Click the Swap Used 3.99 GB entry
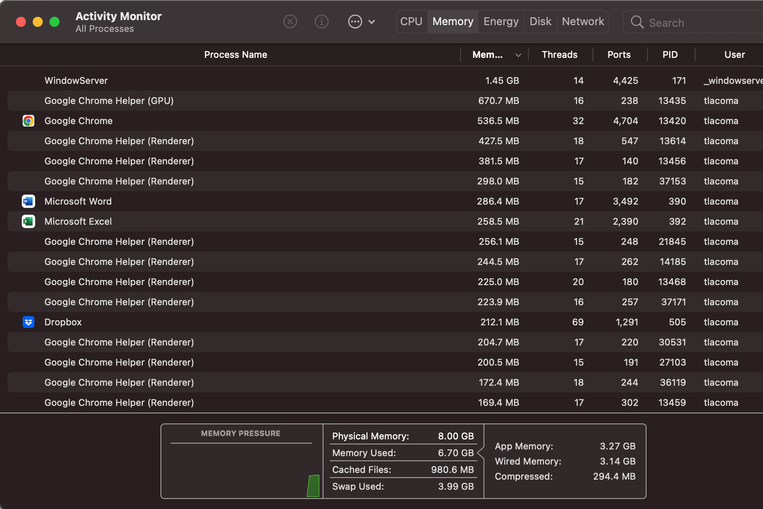This screenshot has height=509, width=763. [x=403, y=486]
